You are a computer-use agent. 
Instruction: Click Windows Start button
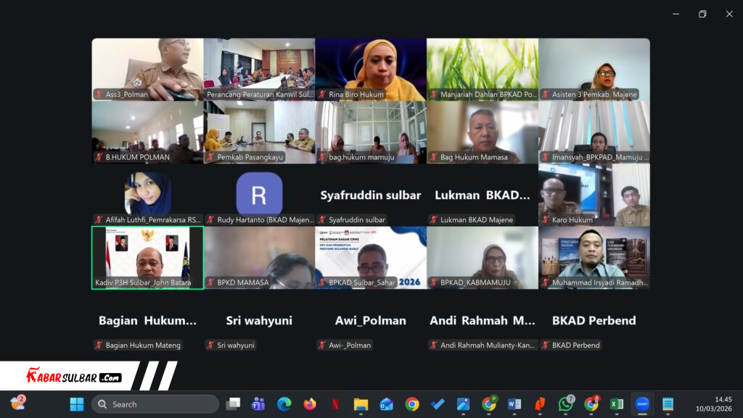click(77, 404)
